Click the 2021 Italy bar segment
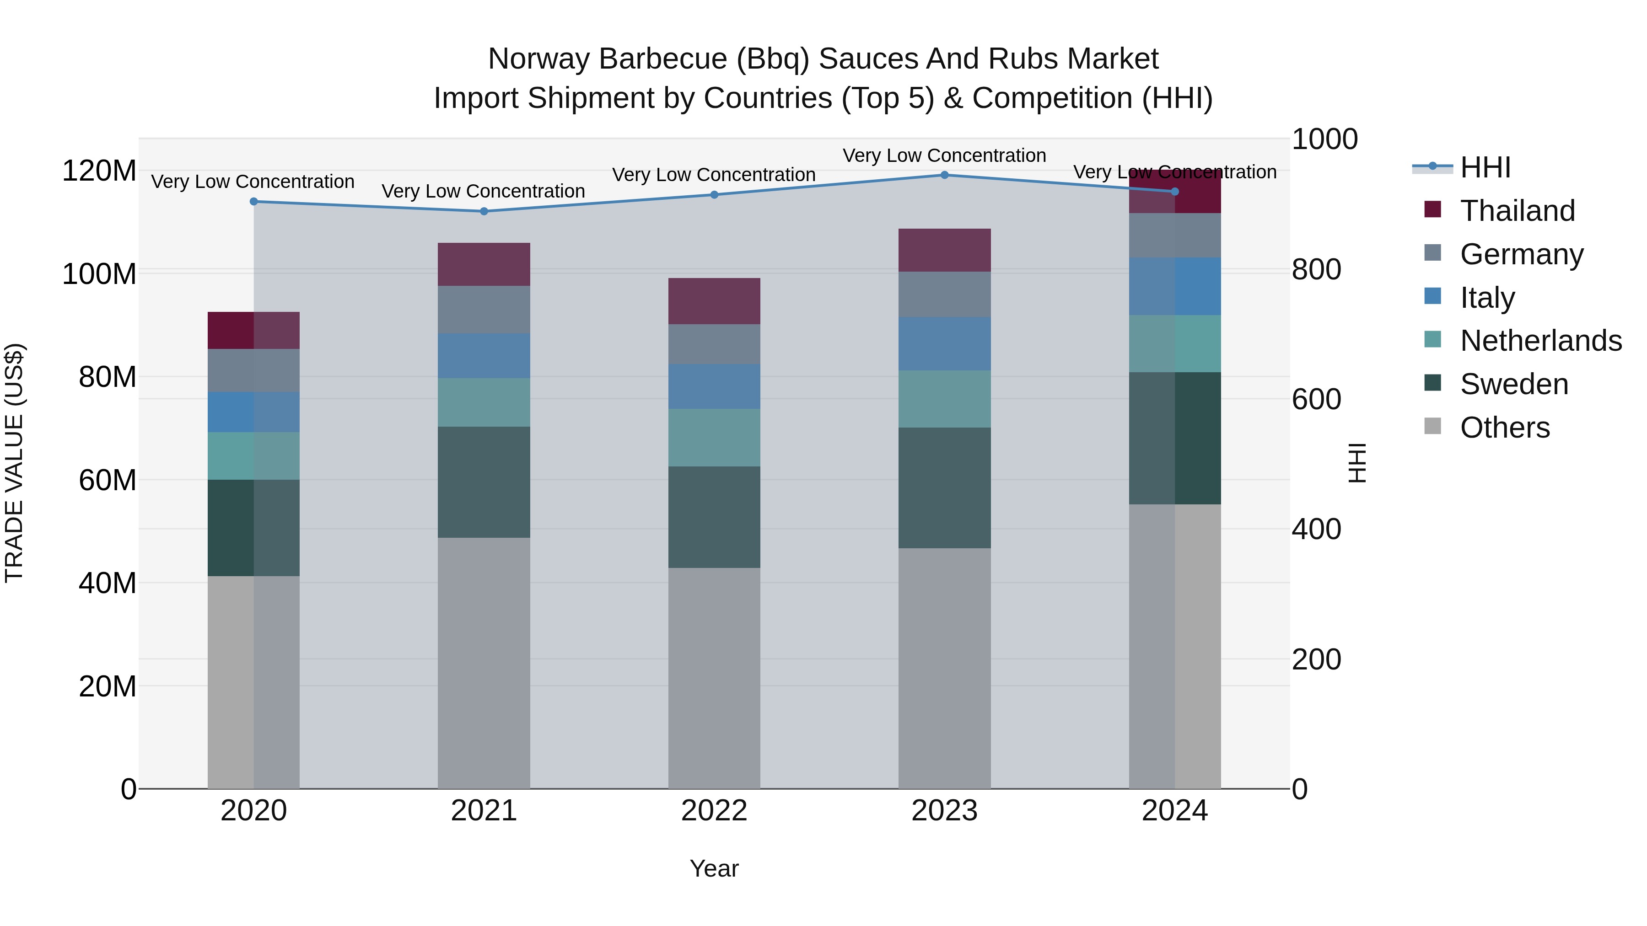The height and width of the screenshot is (926, 1647). click(484, 356)
